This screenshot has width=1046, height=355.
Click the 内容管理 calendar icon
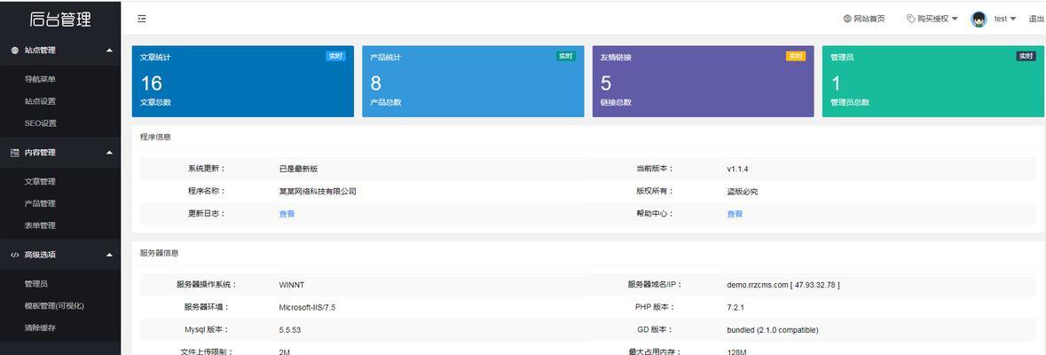[x=15, y=152]
